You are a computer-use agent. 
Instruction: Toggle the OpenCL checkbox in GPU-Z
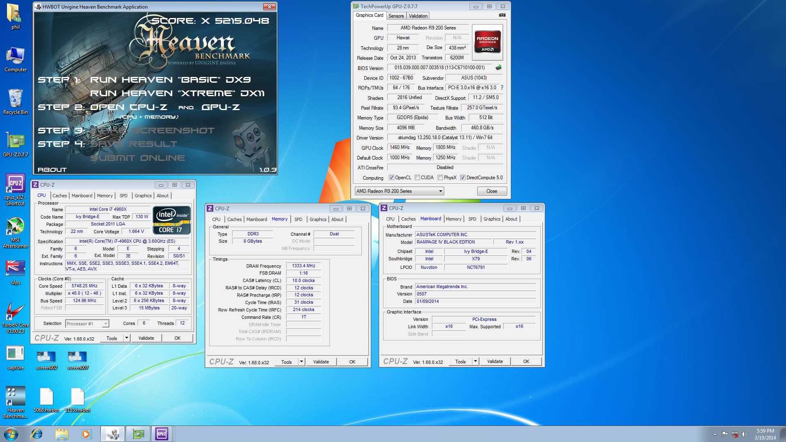tap(392, 178)
